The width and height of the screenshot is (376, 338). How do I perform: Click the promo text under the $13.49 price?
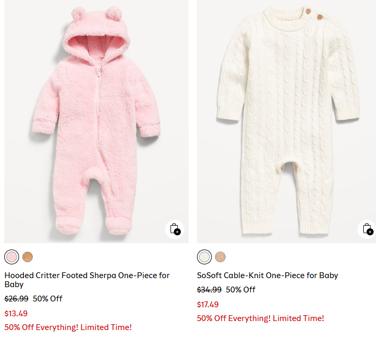pos(68,327)
